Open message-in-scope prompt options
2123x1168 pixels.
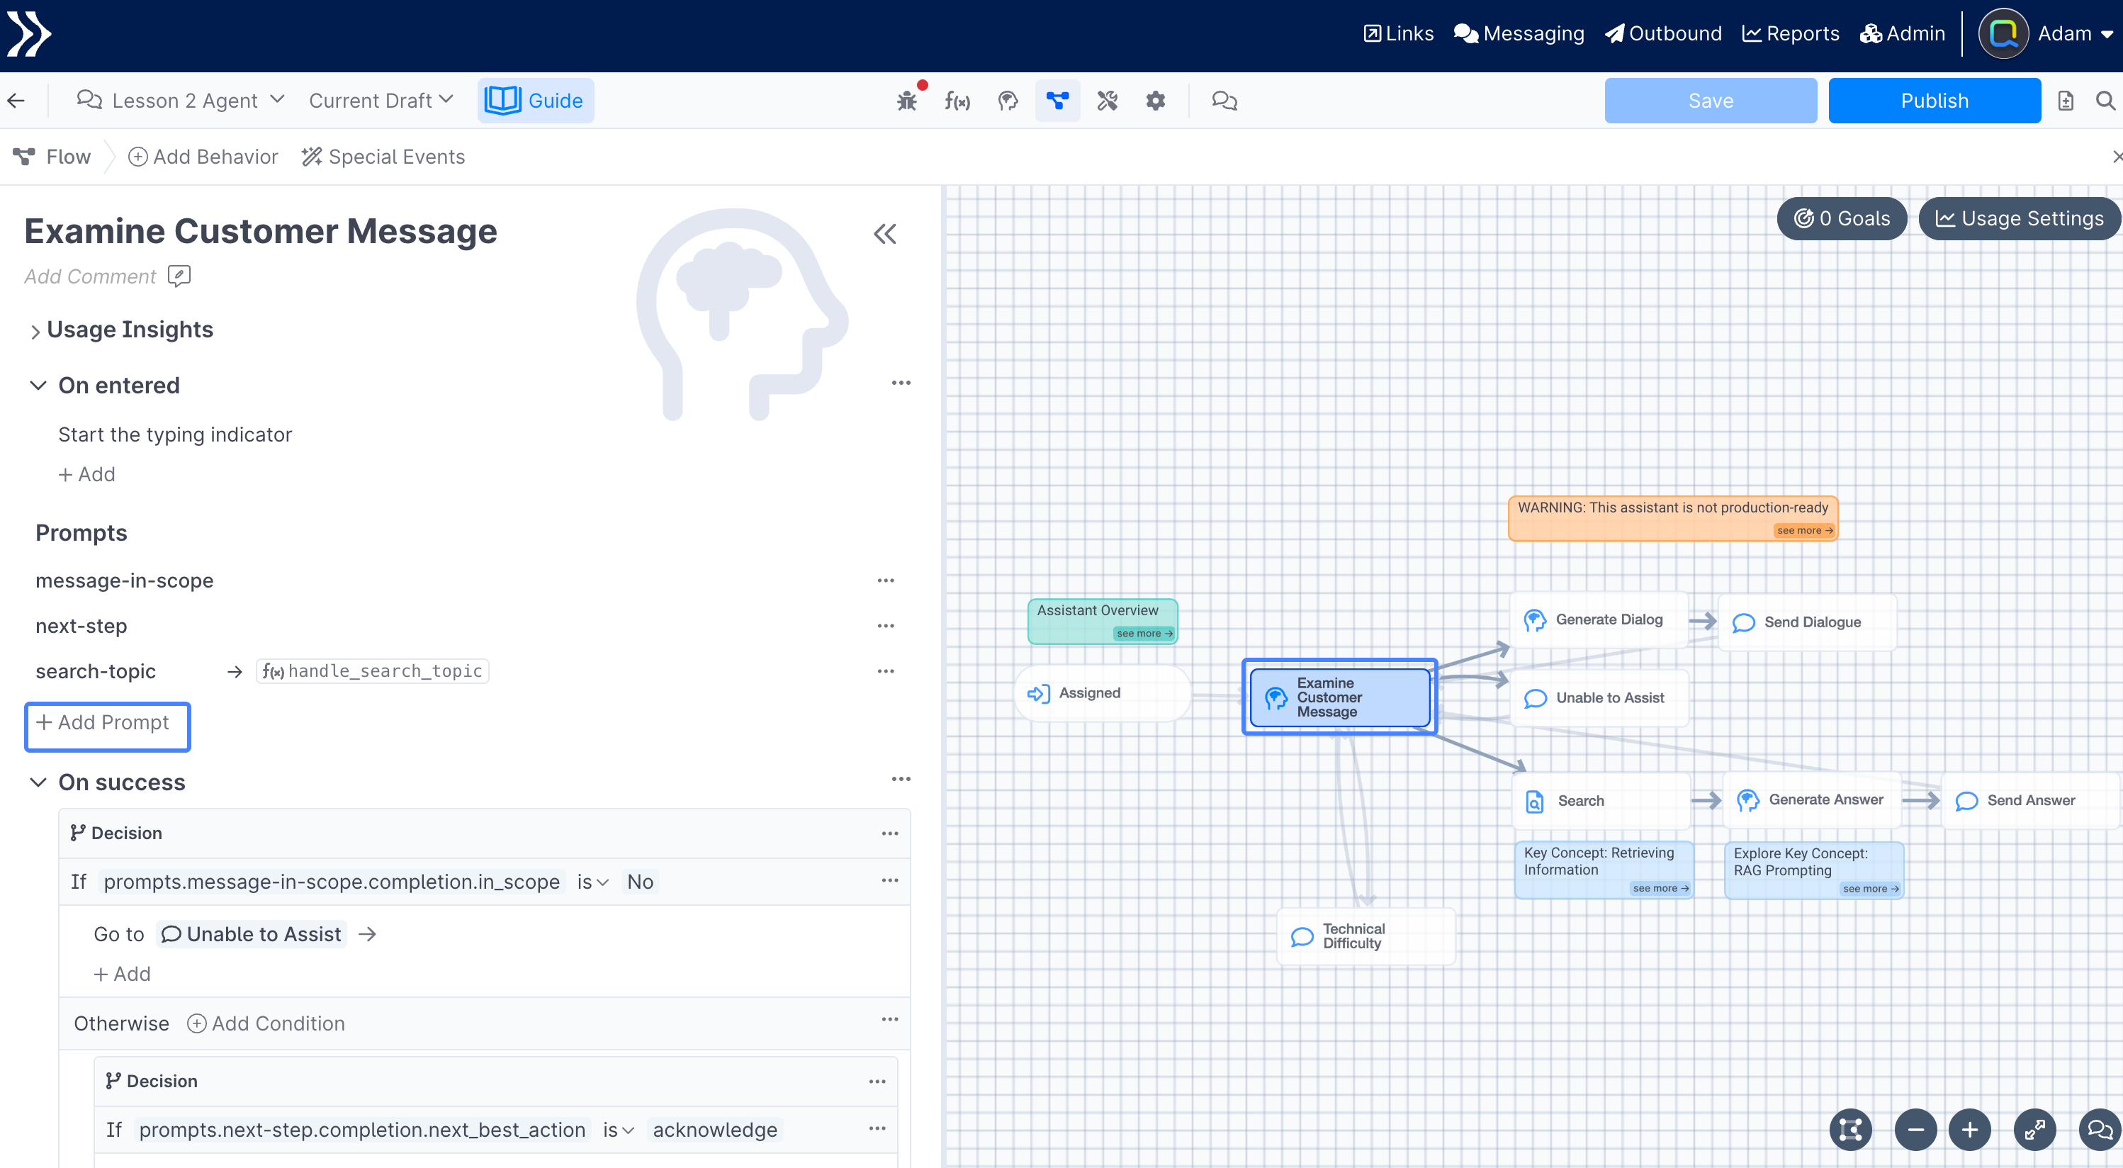886,581
